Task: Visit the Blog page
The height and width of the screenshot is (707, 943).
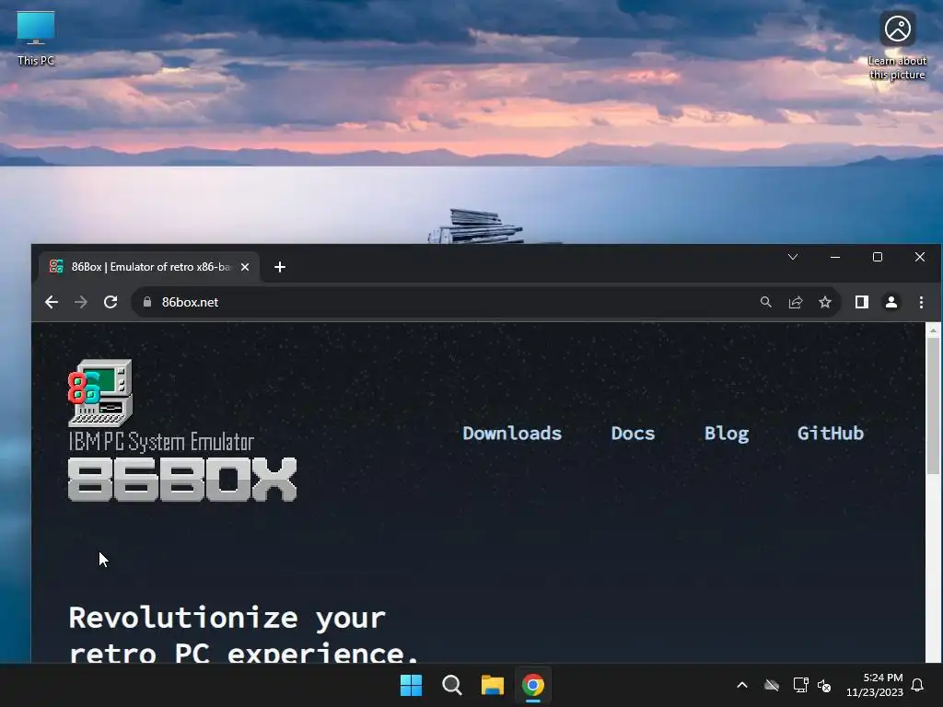Action: (x=727, y=434)
